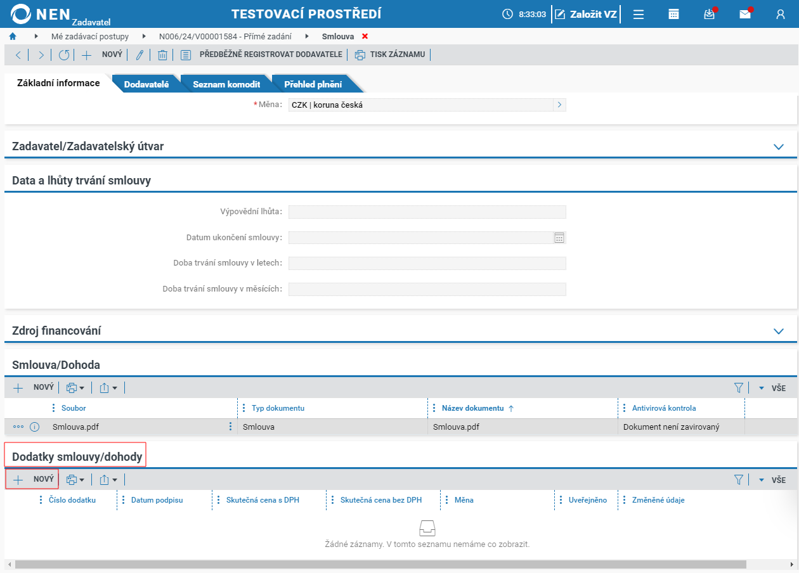Open the print dropdown in Smlouva/Dohoda toolbar

[x=75, y=387]
